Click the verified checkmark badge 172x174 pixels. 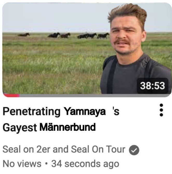coord(134,150)
